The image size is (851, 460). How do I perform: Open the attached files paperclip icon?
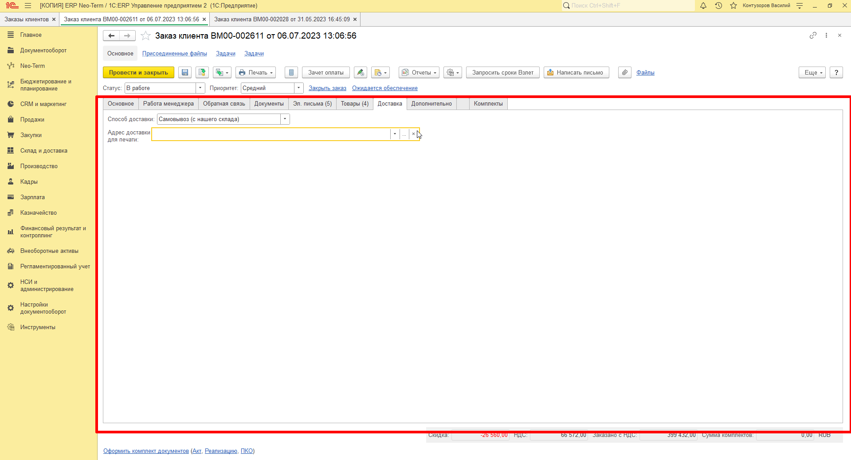point(625,72)
